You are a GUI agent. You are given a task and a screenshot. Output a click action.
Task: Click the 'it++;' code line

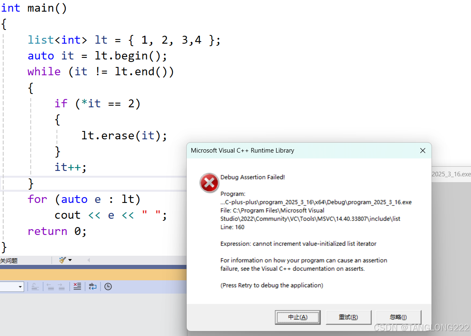[x=71, y=167]
